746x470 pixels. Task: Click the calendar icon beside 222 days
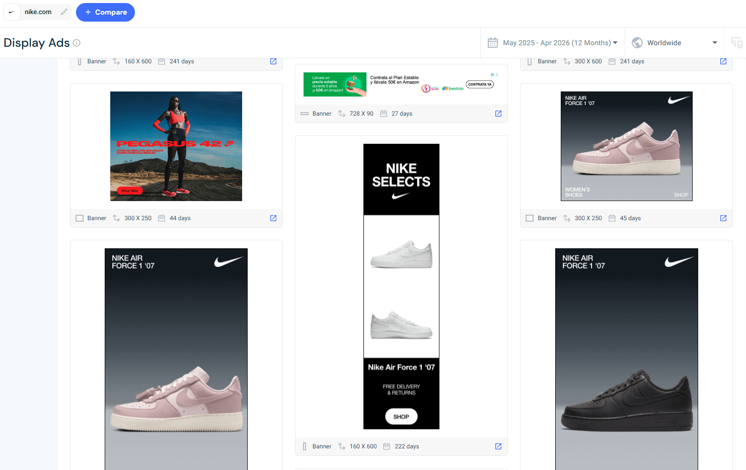click(x=387, y=446)
